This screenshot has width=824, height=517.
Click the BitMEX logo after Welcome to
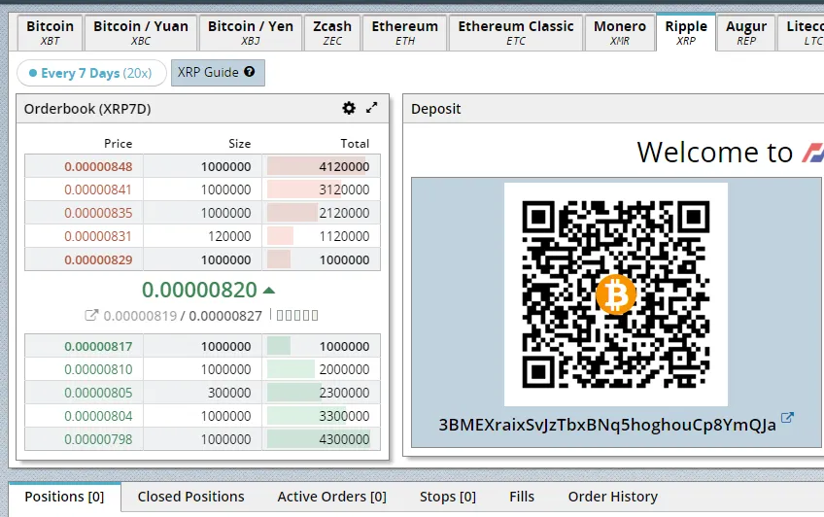tap(812, 153)
